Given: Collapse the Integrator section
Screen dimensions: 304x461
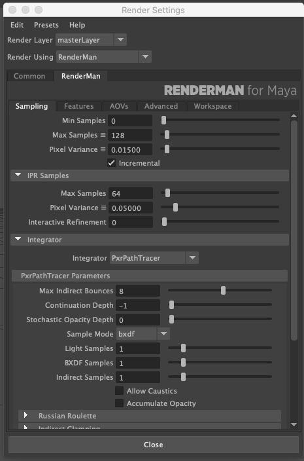Looking at the screenshot, I should pyautogui.click(x=18, y=239).
